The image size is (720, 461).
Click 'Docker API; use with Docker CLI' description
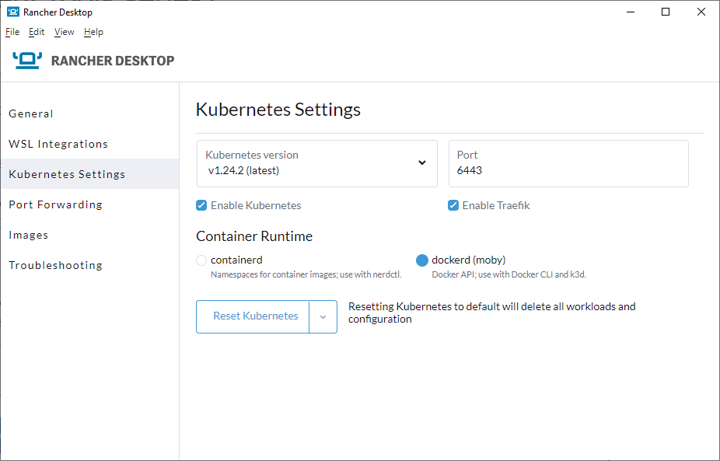pyautogui.click(x=509, y=274)
